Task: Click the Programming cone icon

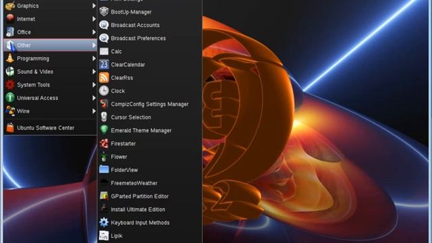Action: pyautogui.click(x=10, y=59)
